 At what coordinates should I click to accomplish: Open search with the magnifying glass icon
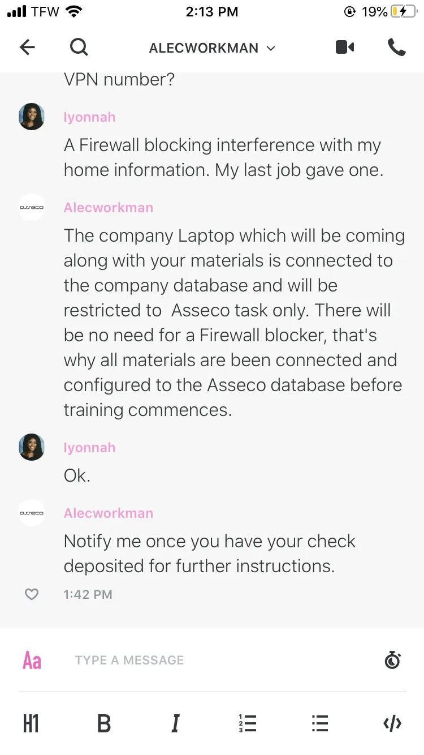(79, 48)
